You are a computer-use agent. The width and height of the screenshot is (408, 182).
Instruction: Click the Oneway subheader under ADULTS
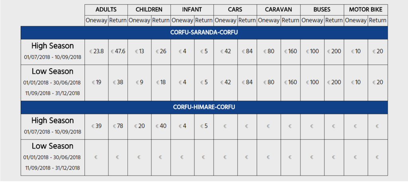tap(96, 20)
